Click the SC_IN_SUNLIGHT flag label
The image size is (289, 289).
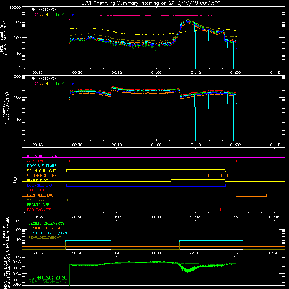coord(42,171)
